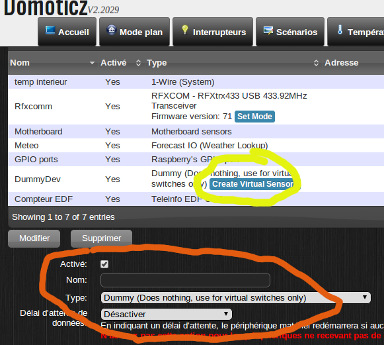This screenshot has width=384, height=345.
Task: Open the Scénarios tab
Action: (290, 32)
